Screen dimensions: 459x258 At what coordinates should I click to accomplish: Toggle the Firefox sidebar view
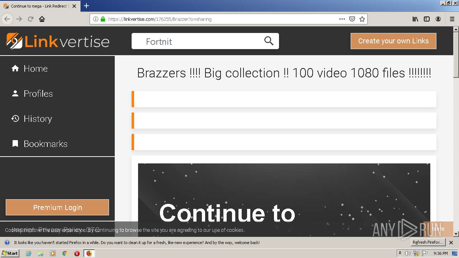[427, 19]
